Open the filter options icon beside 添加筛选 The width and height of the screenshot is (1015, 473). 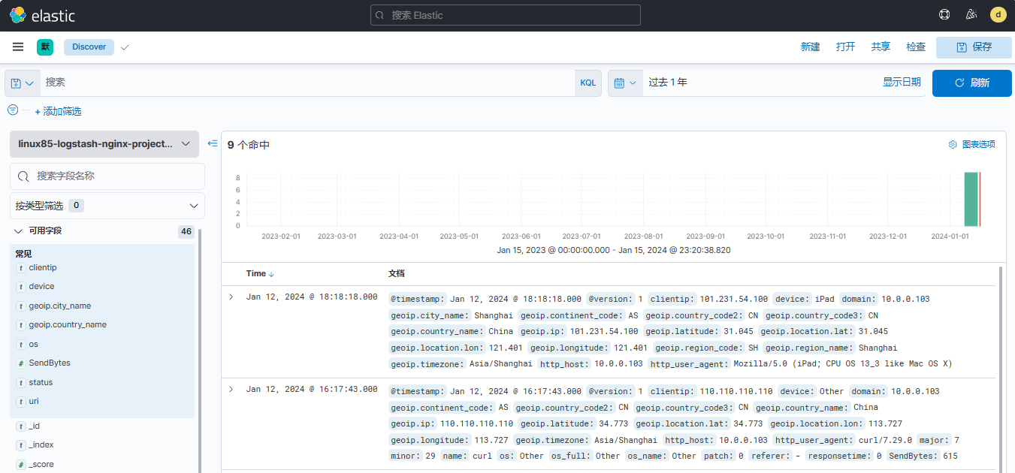pyautogui.click(x=13, y=110)
